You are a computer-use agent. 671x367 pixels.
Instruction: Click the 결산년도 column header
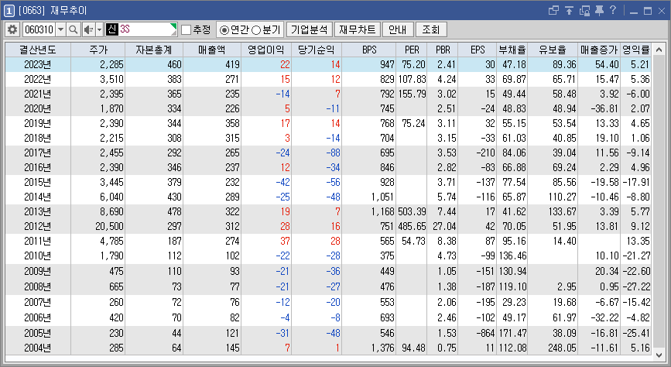38,50
